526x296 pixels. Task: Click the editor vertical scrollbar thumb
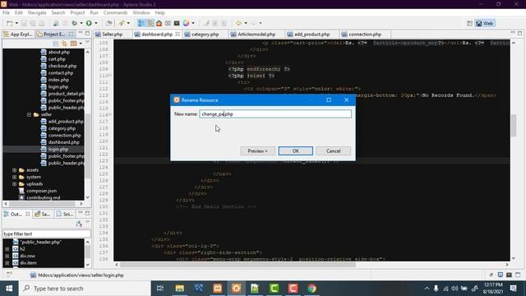coord(513,125)
